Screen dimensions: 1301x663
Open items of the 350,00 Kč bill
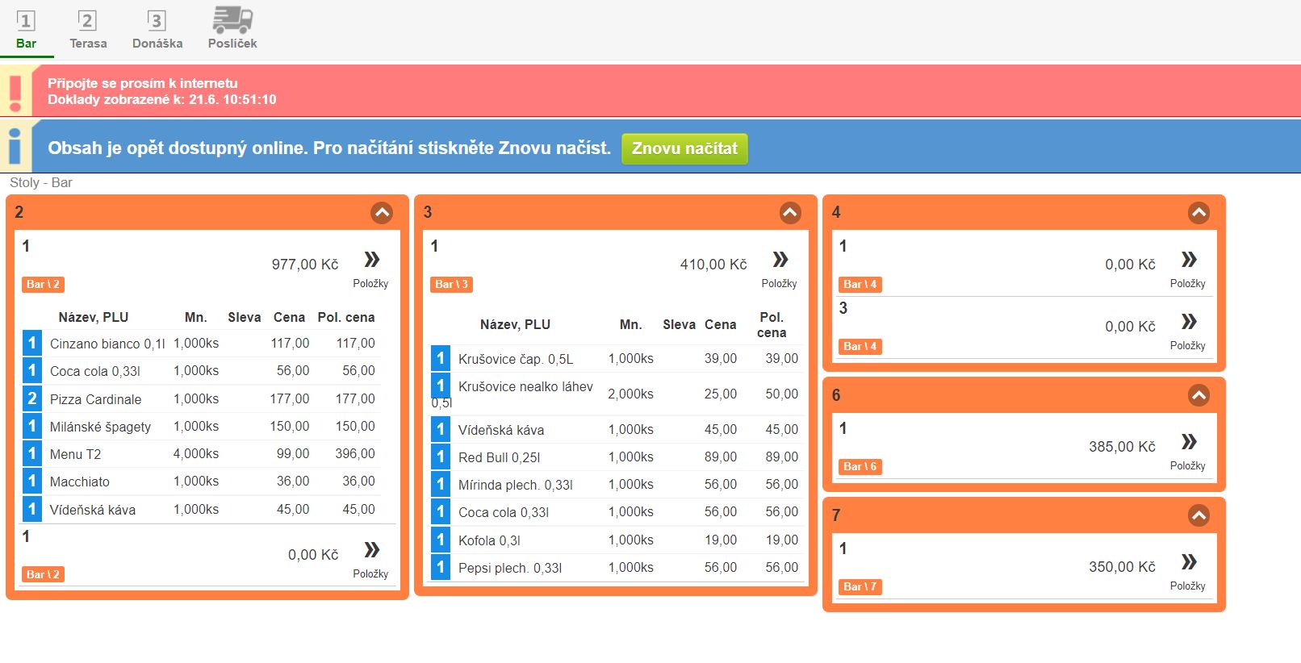pyautogui.click(x=1188, y=563)
